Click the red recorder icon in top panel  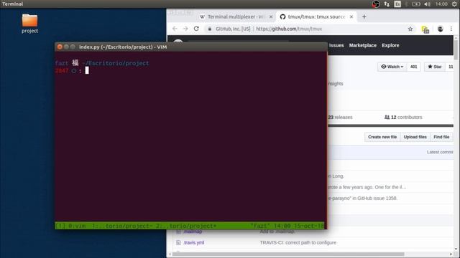click(x=376, y=4)
